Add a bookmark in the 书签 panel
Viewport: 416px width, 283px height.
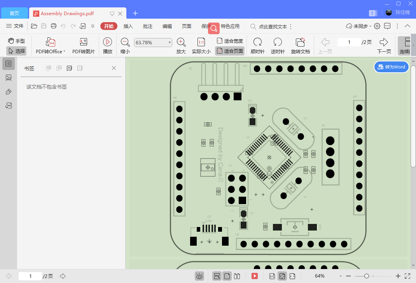point(68,68)
